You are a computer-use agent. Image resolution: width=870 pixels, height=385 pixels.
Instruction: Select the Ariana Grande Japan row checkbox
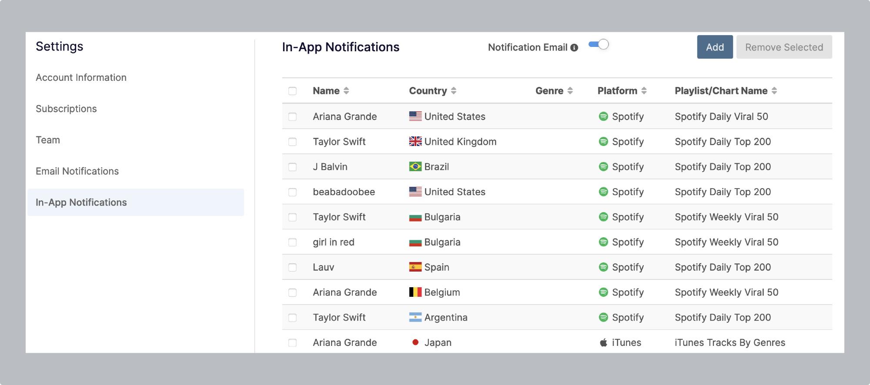[292, 343]
